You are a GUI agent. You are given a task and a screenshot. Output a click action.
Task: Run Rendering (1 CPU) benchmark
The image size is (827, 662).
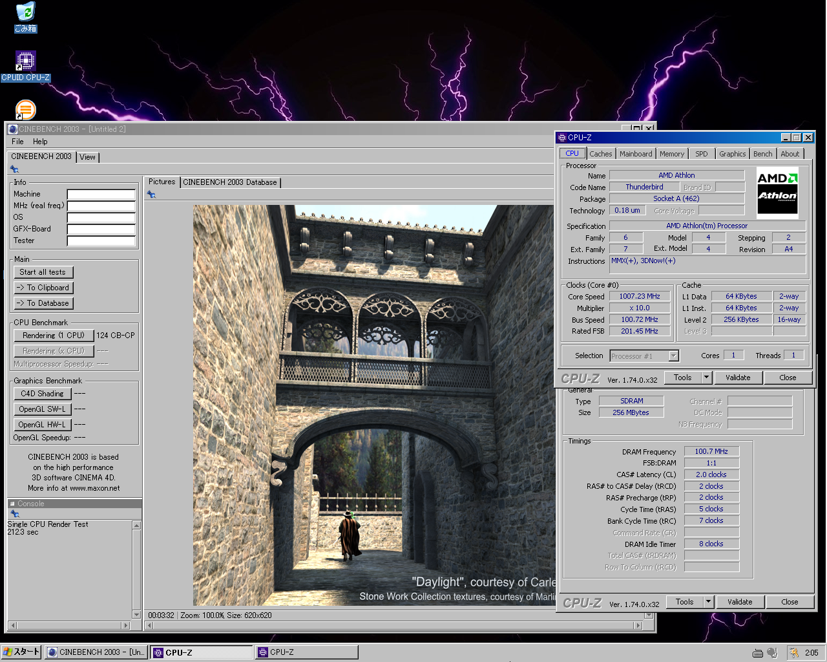[54, 336]
